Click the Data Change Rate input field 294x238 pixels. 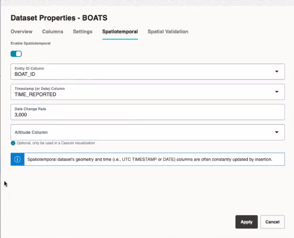point(147,112)
